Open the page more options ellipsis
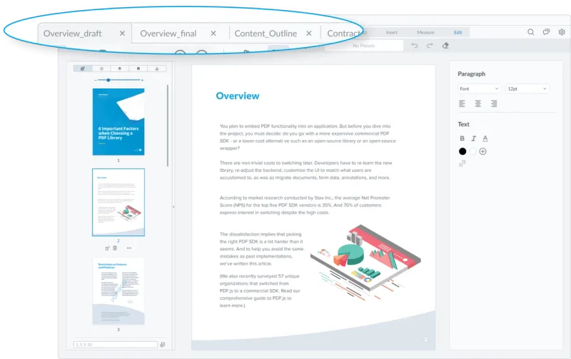This screenshot has width=571, height=359. click(129, 248)
